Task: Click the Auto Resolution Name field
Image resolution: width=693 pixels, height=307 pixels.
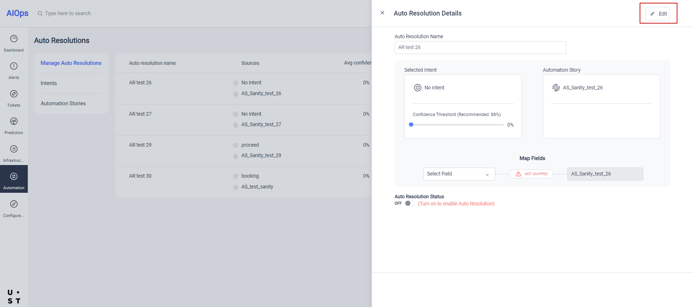Action: pos(480,47)
